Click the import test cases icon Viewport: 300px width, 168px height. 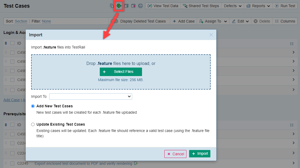pos(127,6)
